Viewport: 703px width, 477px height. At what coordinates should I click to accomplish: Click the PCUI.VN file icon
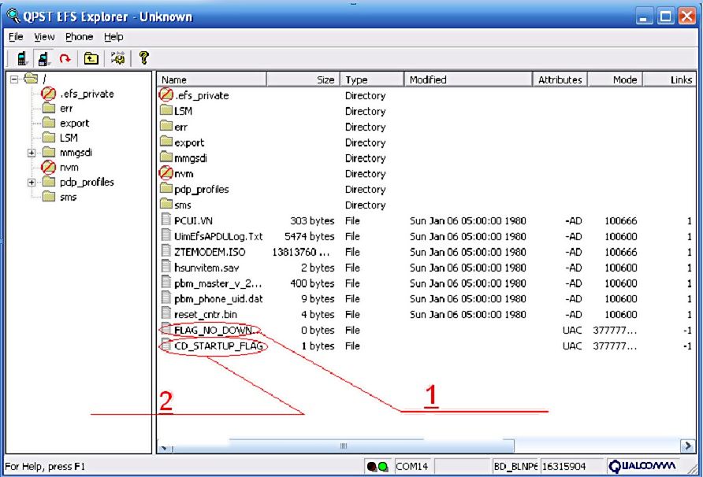166,220
